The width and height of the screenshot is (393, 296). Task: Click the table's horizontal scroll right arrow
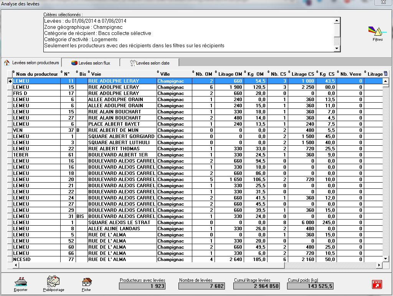(x=379, y=265)
